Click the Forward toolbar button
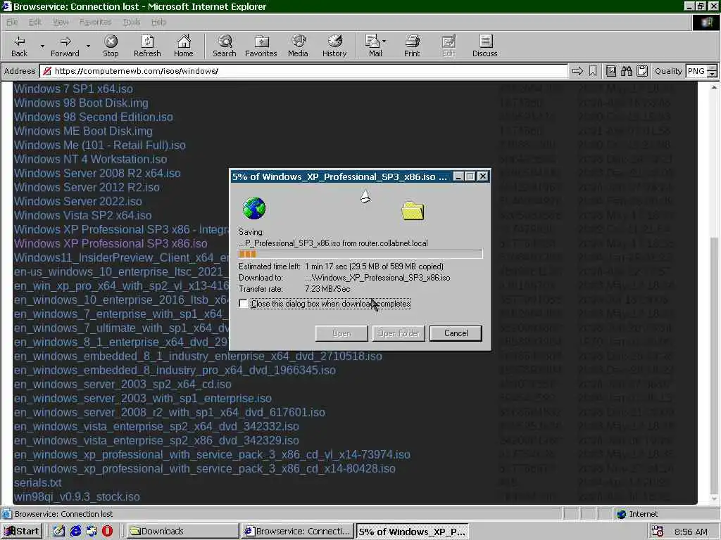 pyautogui.click(x=65, y=46)
